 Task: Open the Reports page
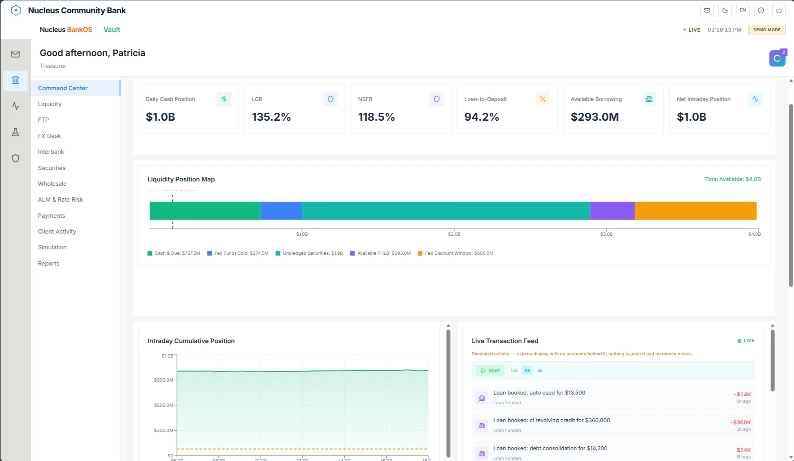75,263
